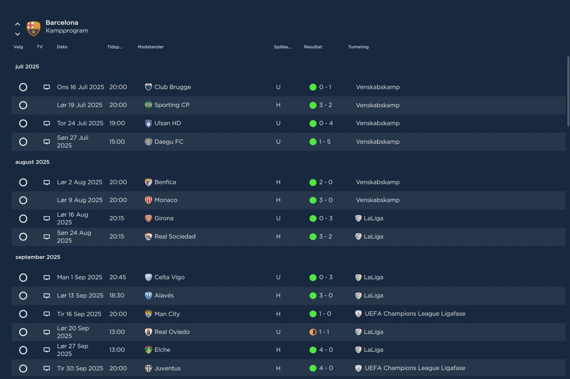
Task: Click the Monaco club badge
Action: (x=149, y=200)
